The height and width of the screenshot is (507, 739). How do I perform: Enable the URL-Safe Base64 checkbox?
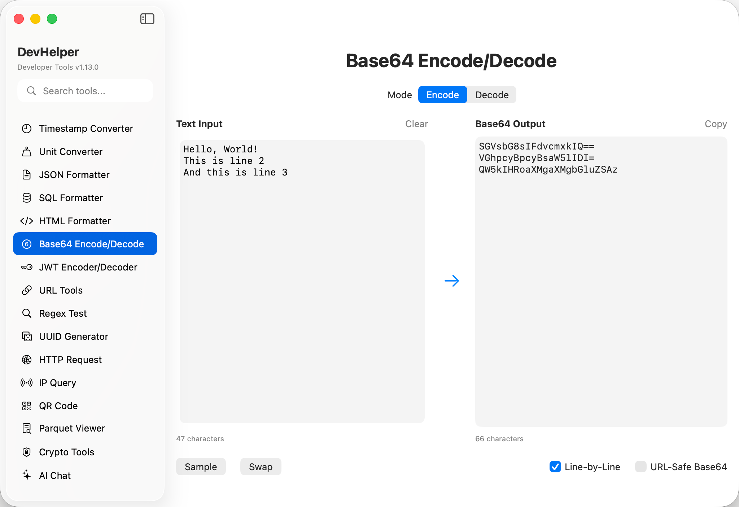coord(640,467)
